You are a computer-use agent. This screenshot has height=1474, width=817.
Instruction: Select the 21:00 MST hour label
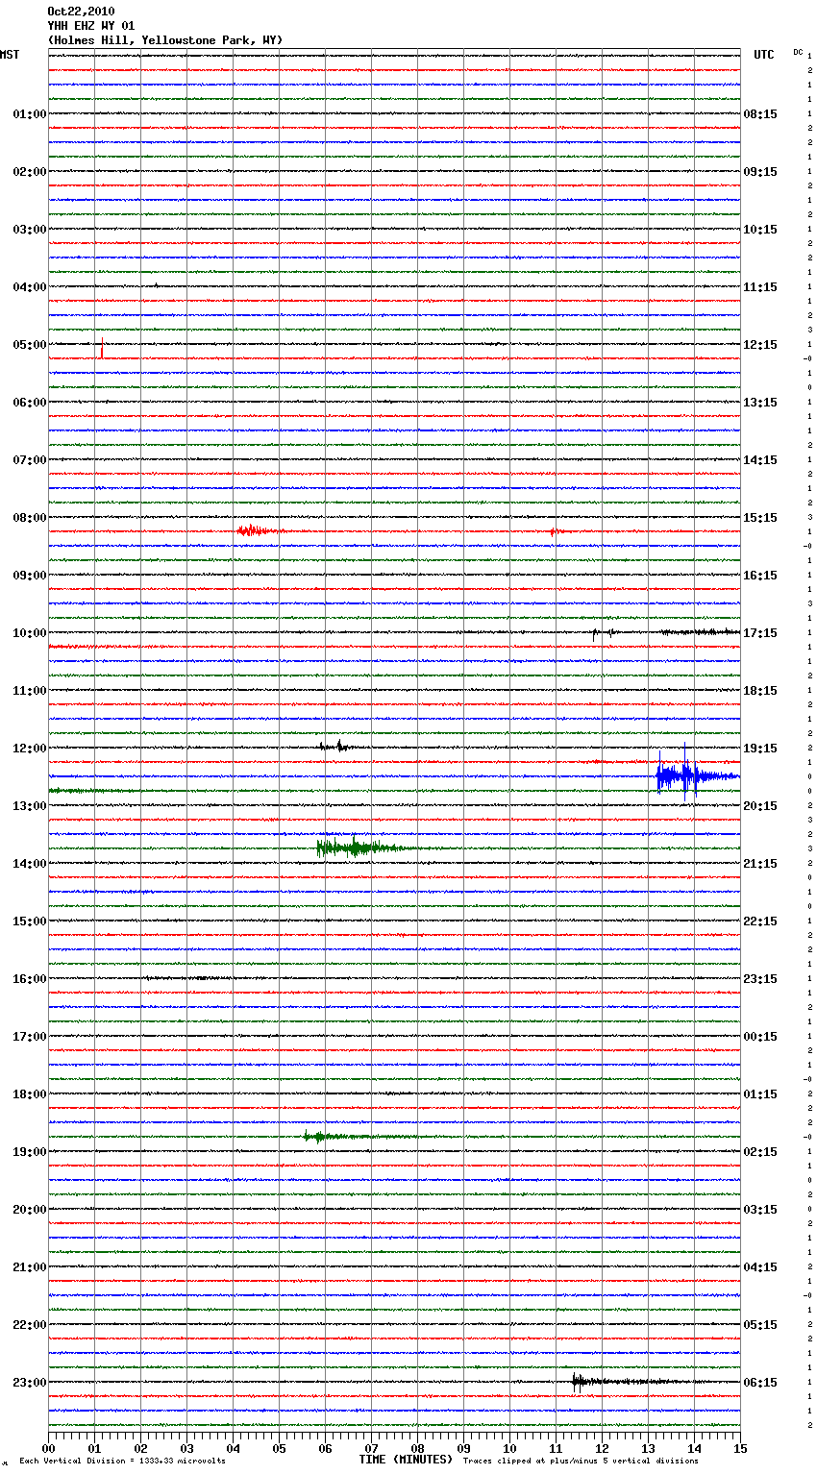29,1267
